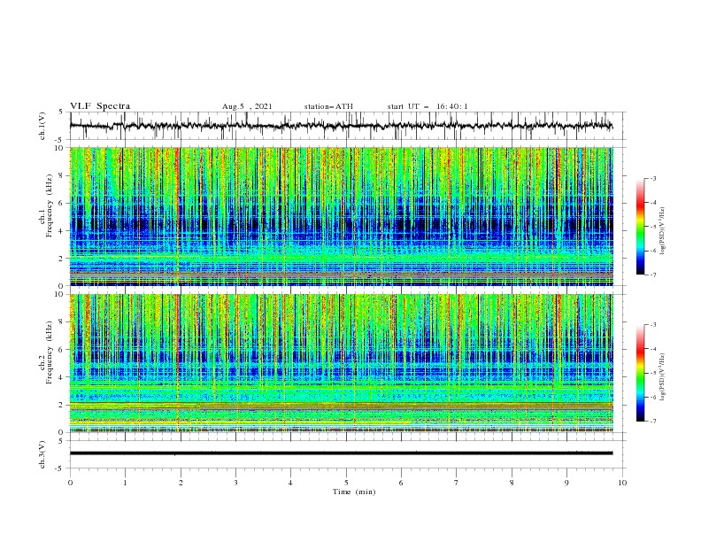This screenshot has height=542, width=701.
Task: Click the "2" tick on ch.2 frequency axis
Action: coord(61,405)
